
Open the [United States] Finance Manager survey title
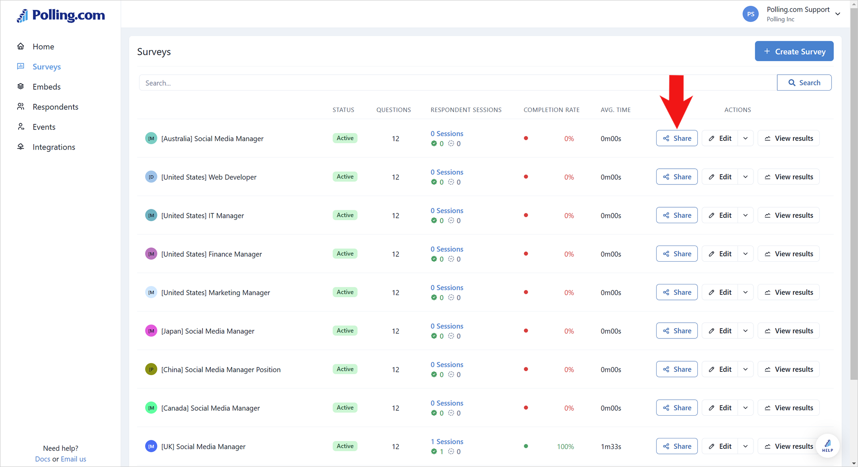coord(212,254)
